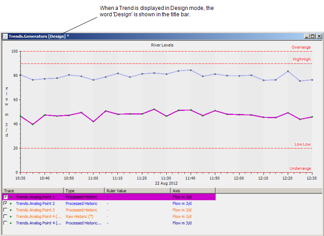The image size is (324, 236).
Task: Click the trend icon in the title bar
Action: 5,36
